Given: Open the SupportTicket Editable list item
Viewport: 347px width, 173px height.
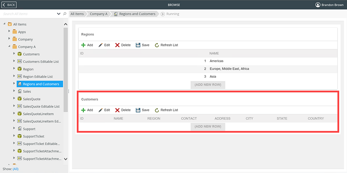Looking at the screenshot, I should (x=41, y=144).
